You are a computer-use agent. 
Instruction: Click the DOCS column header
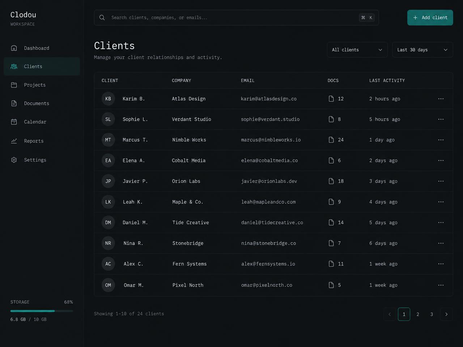(333, 81)
